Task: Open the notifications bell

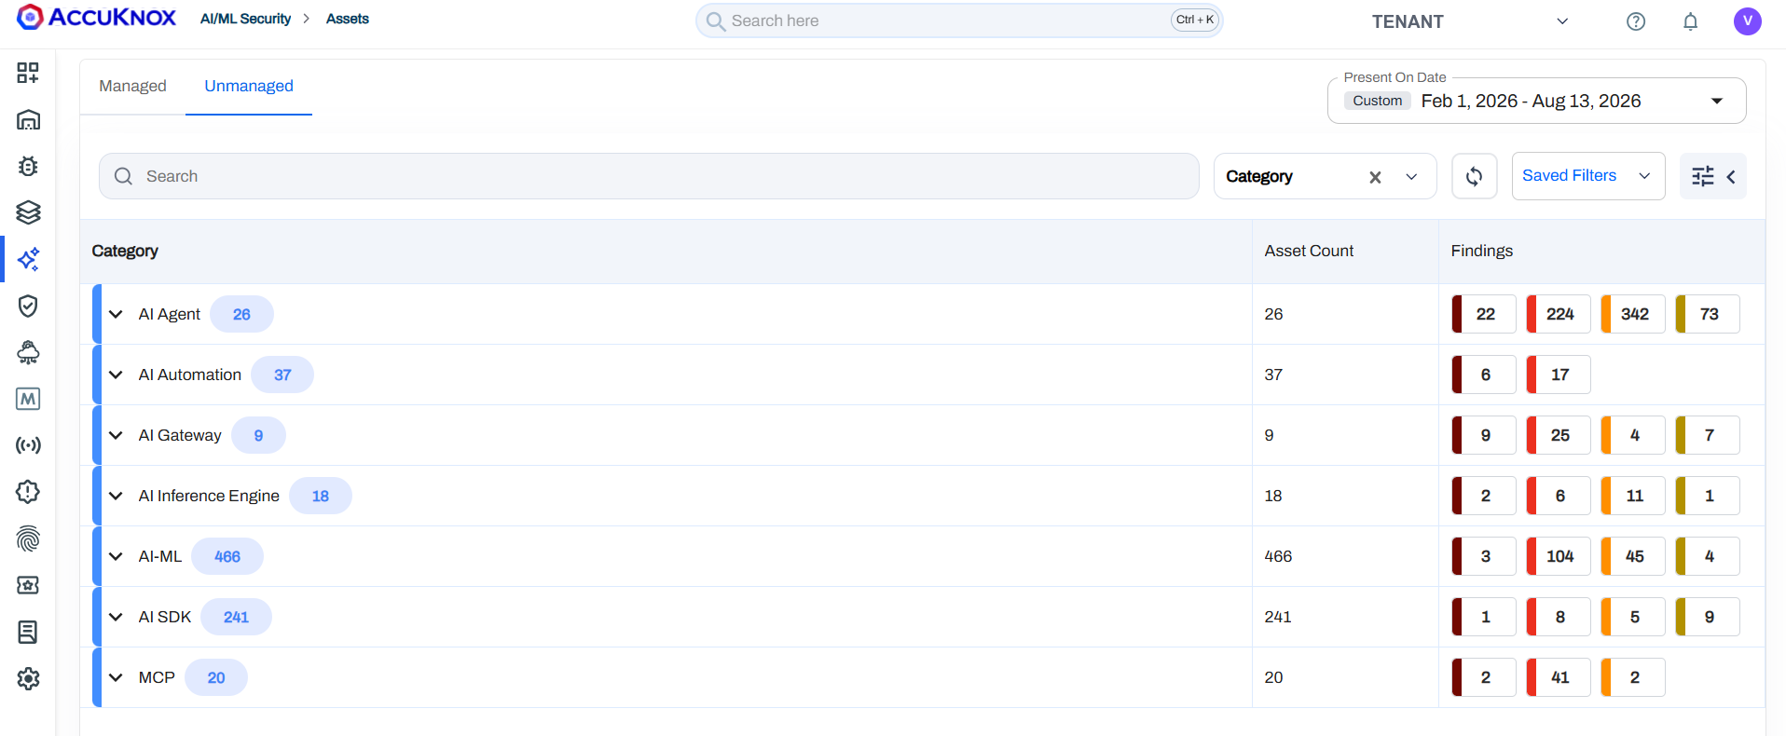Action: [x=1690, y=21]
